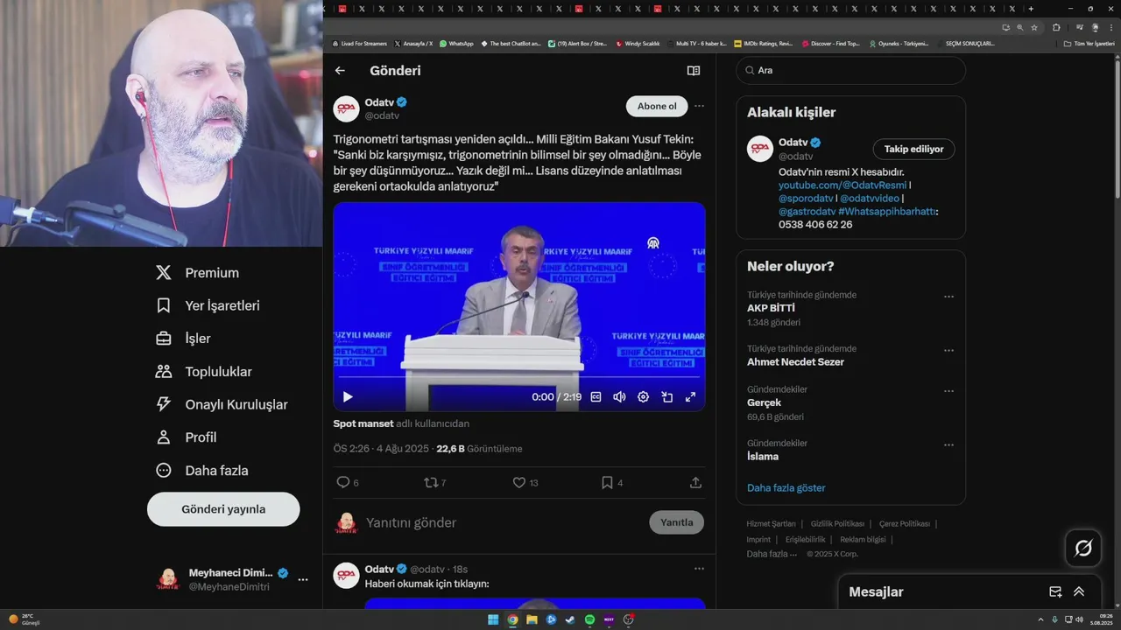Toggle closed captions on the video
Screen dimensions: 1121x630
[596, 396]
